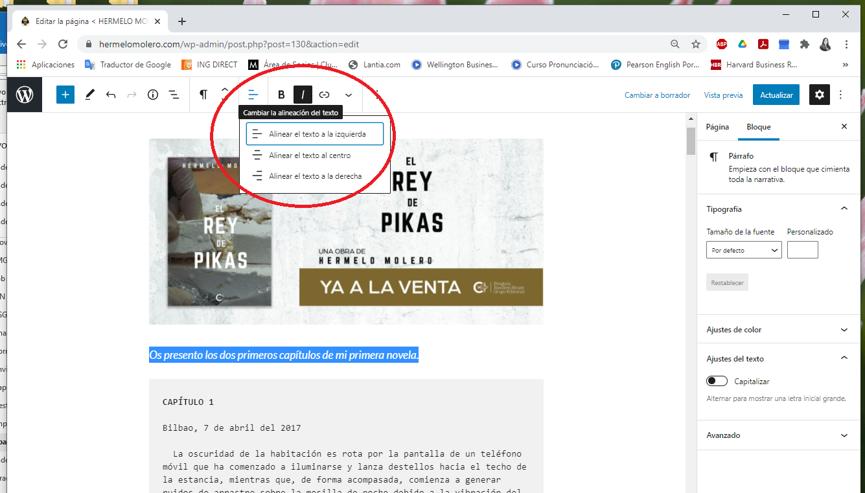Open Traductor de Google bookmark
865x493 pixels.
[128, 65]
